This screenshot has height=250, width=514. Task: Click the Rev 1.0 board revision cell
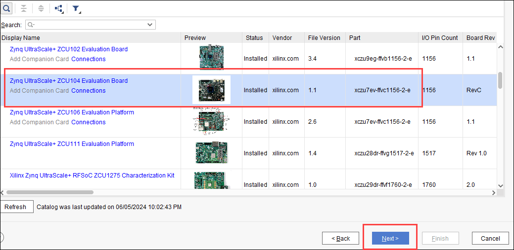point(476,153)
